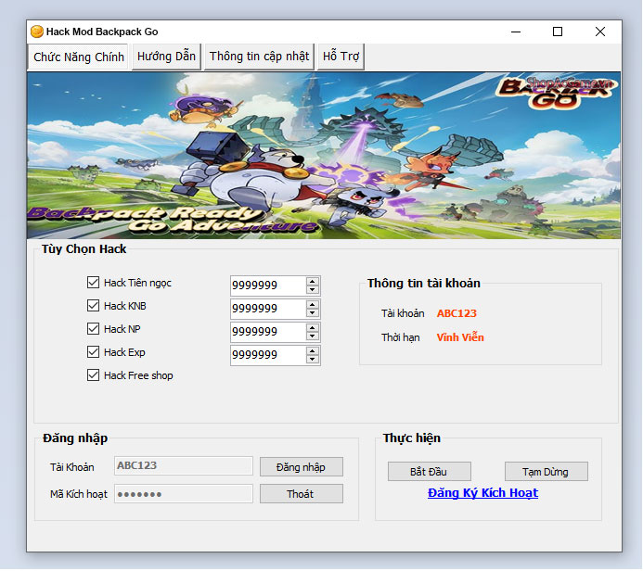The height and width of the screenshot is (571, 643).
Task: Click the Thoát button
Action: pos(302,494)
